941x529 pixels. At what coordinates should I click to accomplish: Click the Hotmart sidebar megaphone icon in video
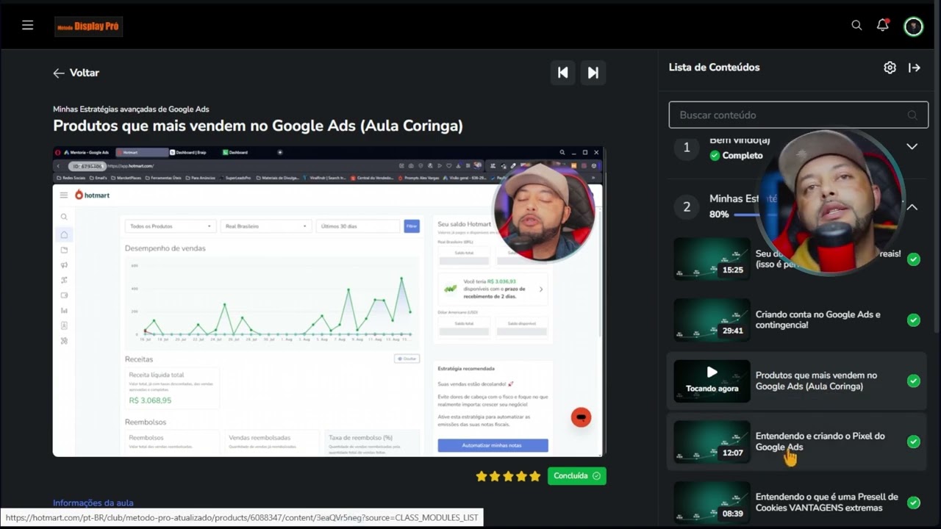pyautogui.click(x=64, y=264)
